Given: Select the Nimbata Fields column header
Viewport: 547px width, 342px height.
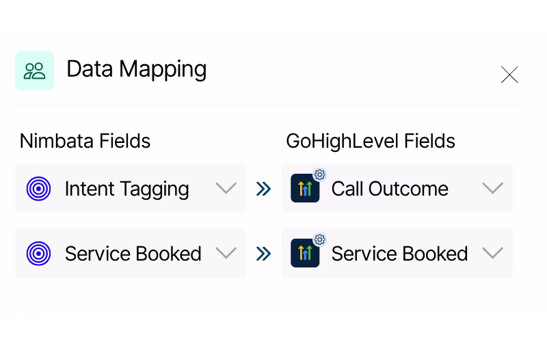Looking at the screenshot, I should pos(85,141).
